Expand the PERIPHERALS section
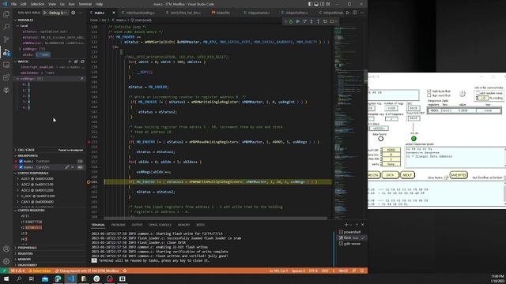 (x=16, y=248)
